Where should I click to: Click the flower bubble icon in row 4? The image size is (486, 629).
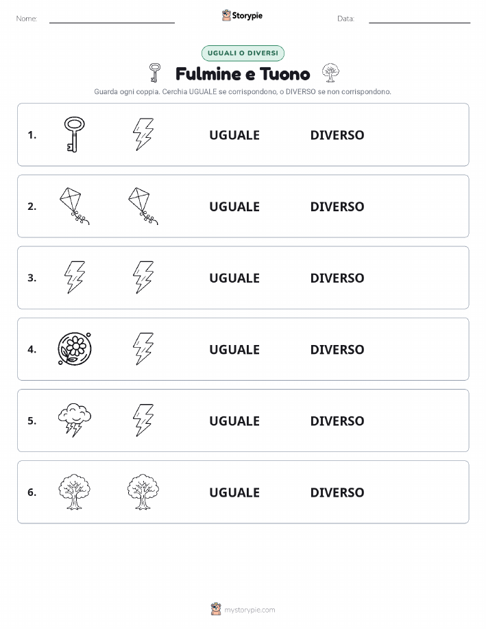[x=75, y=348]
